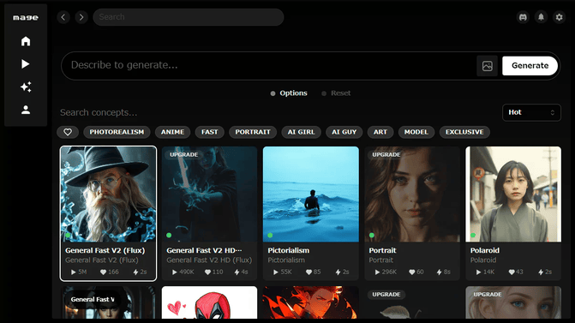Open the Discord icon
This screenshot has height=323, width=575.
coord(523,17)
